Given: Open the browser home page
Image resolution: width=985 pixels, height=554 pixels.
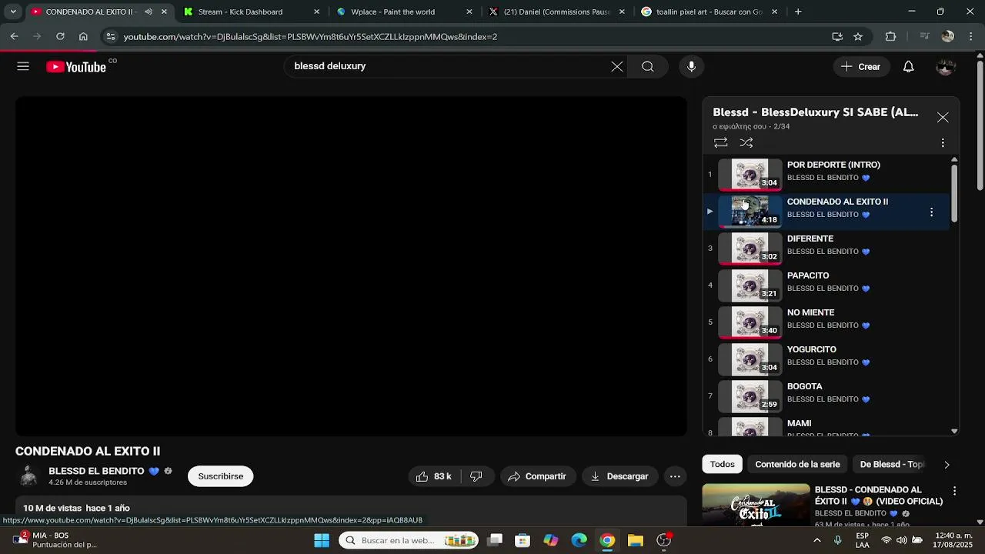Looking at the screenshot, I should click(x=83, y=36).
